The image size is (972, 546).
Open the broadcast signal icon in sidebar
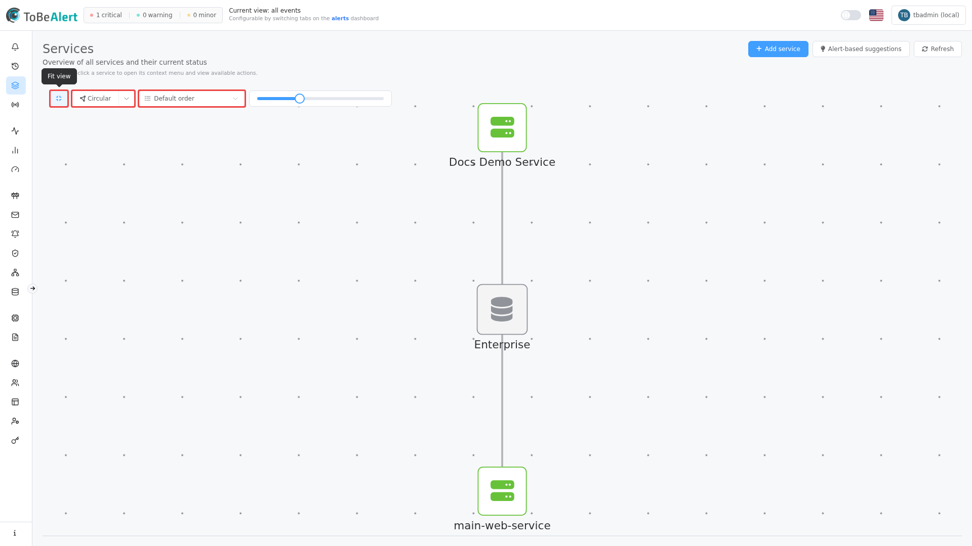click(15, 105)
